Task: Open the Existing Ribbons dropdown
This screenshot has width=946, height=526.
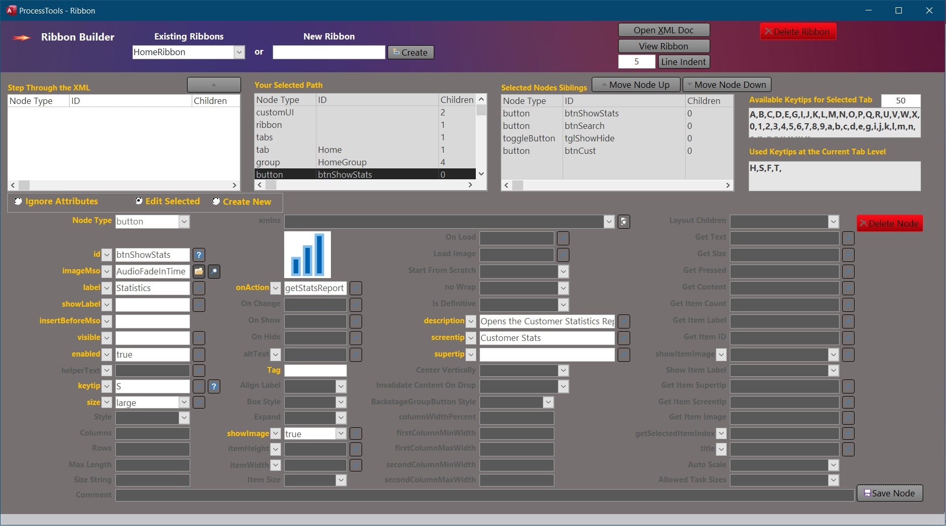Action: [x=239, y=52]
